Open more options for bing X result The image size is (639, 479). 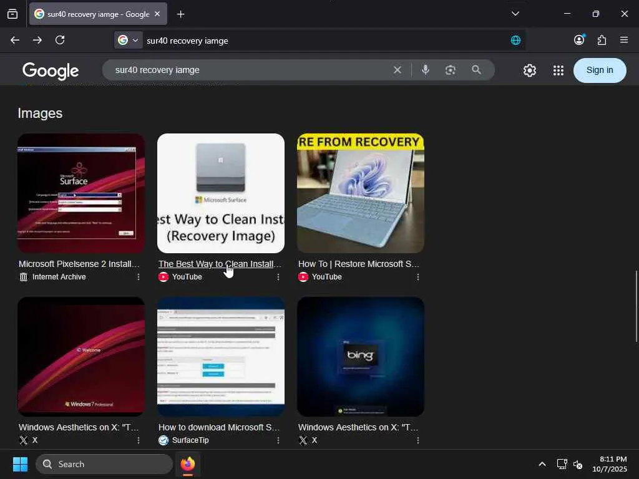click(x=418, y=440)
